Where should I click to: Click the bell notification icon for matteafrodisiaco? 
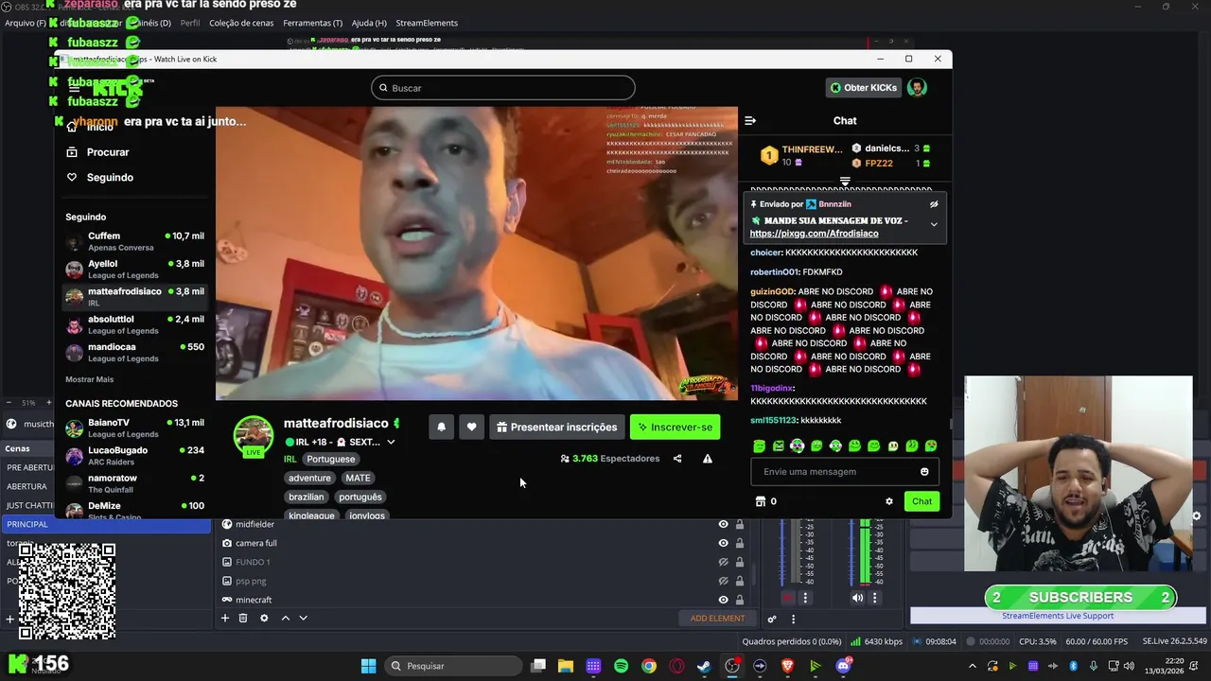441,428
